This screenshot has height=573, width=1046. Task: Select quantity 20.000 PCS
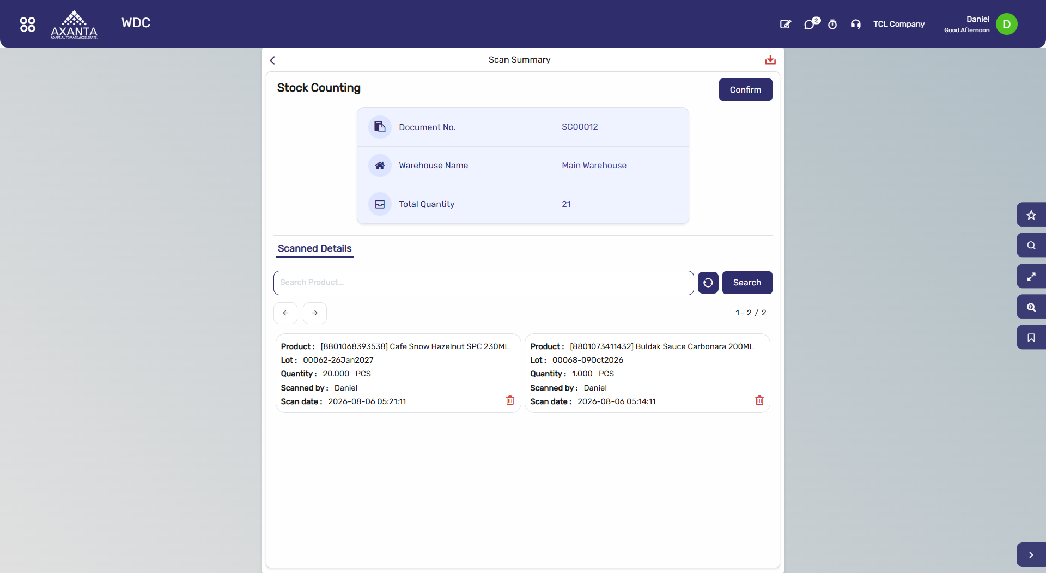(x=346, y=374)
